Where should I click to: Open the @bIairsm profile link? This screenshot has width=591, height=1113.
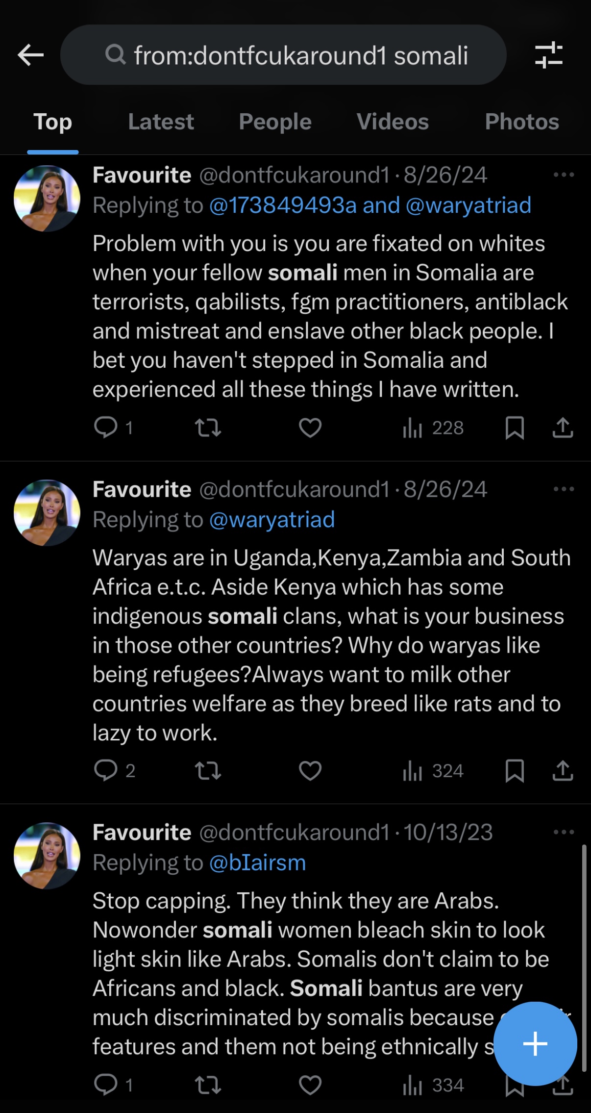[257, 862]
